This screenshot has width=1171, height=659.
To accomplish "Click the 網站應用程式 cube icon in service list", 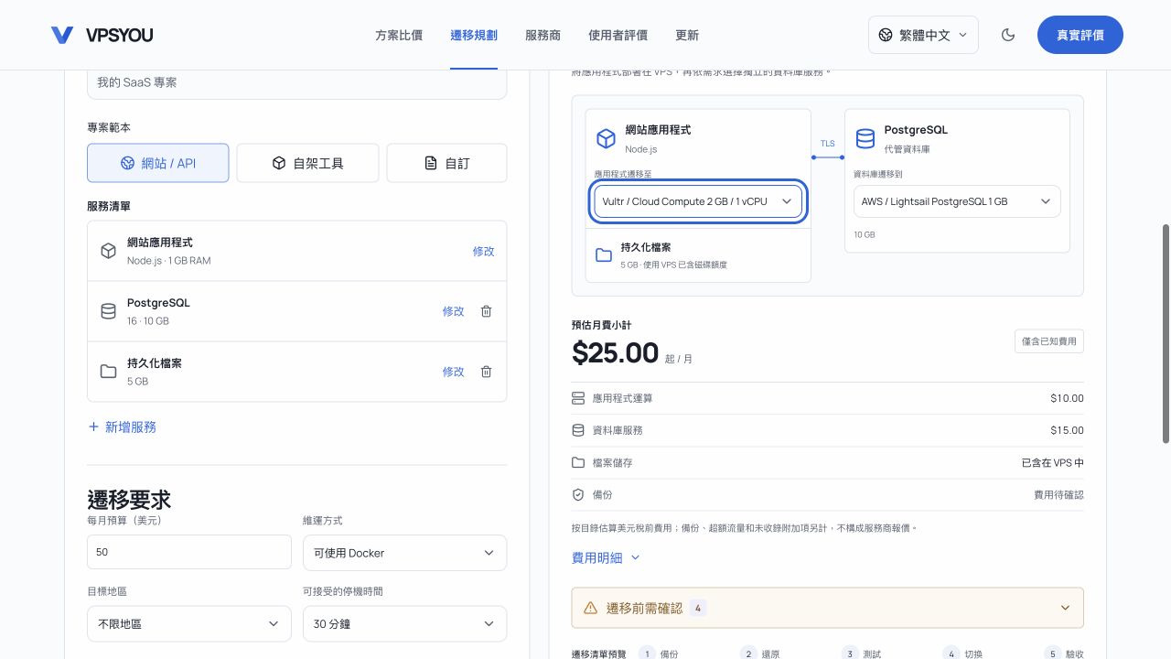I will [x=108, y=251].
